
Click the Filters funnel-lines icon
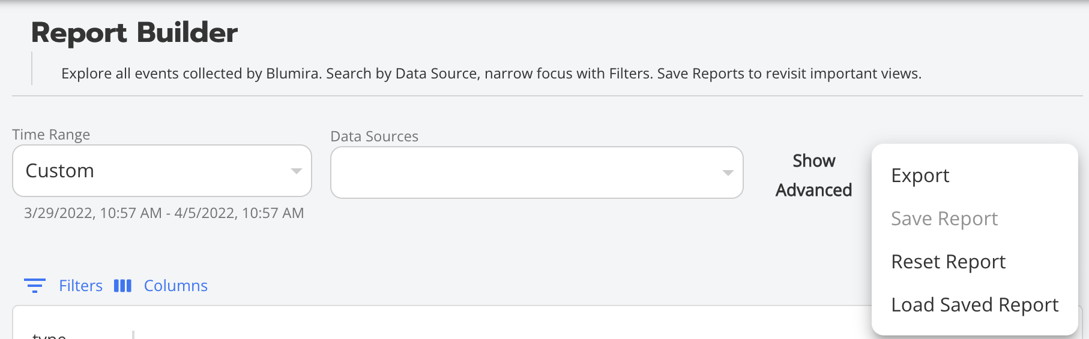(x=35, y=286)
